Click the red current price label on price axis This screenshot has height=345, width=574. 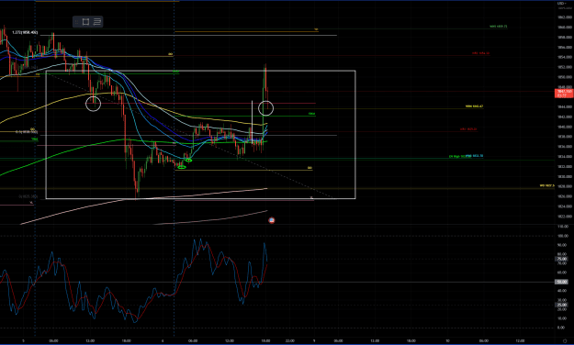pyautogui.click(x=564, y=93)
